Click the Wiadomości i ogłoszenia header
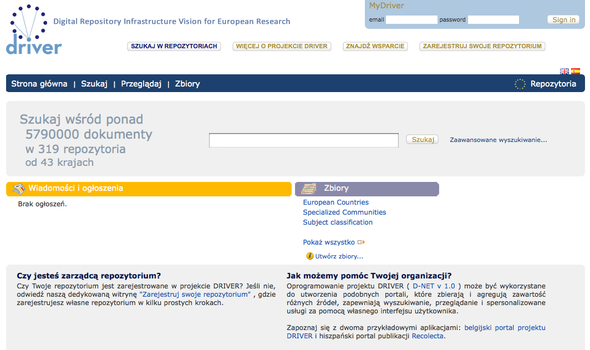 coord(149,189)
